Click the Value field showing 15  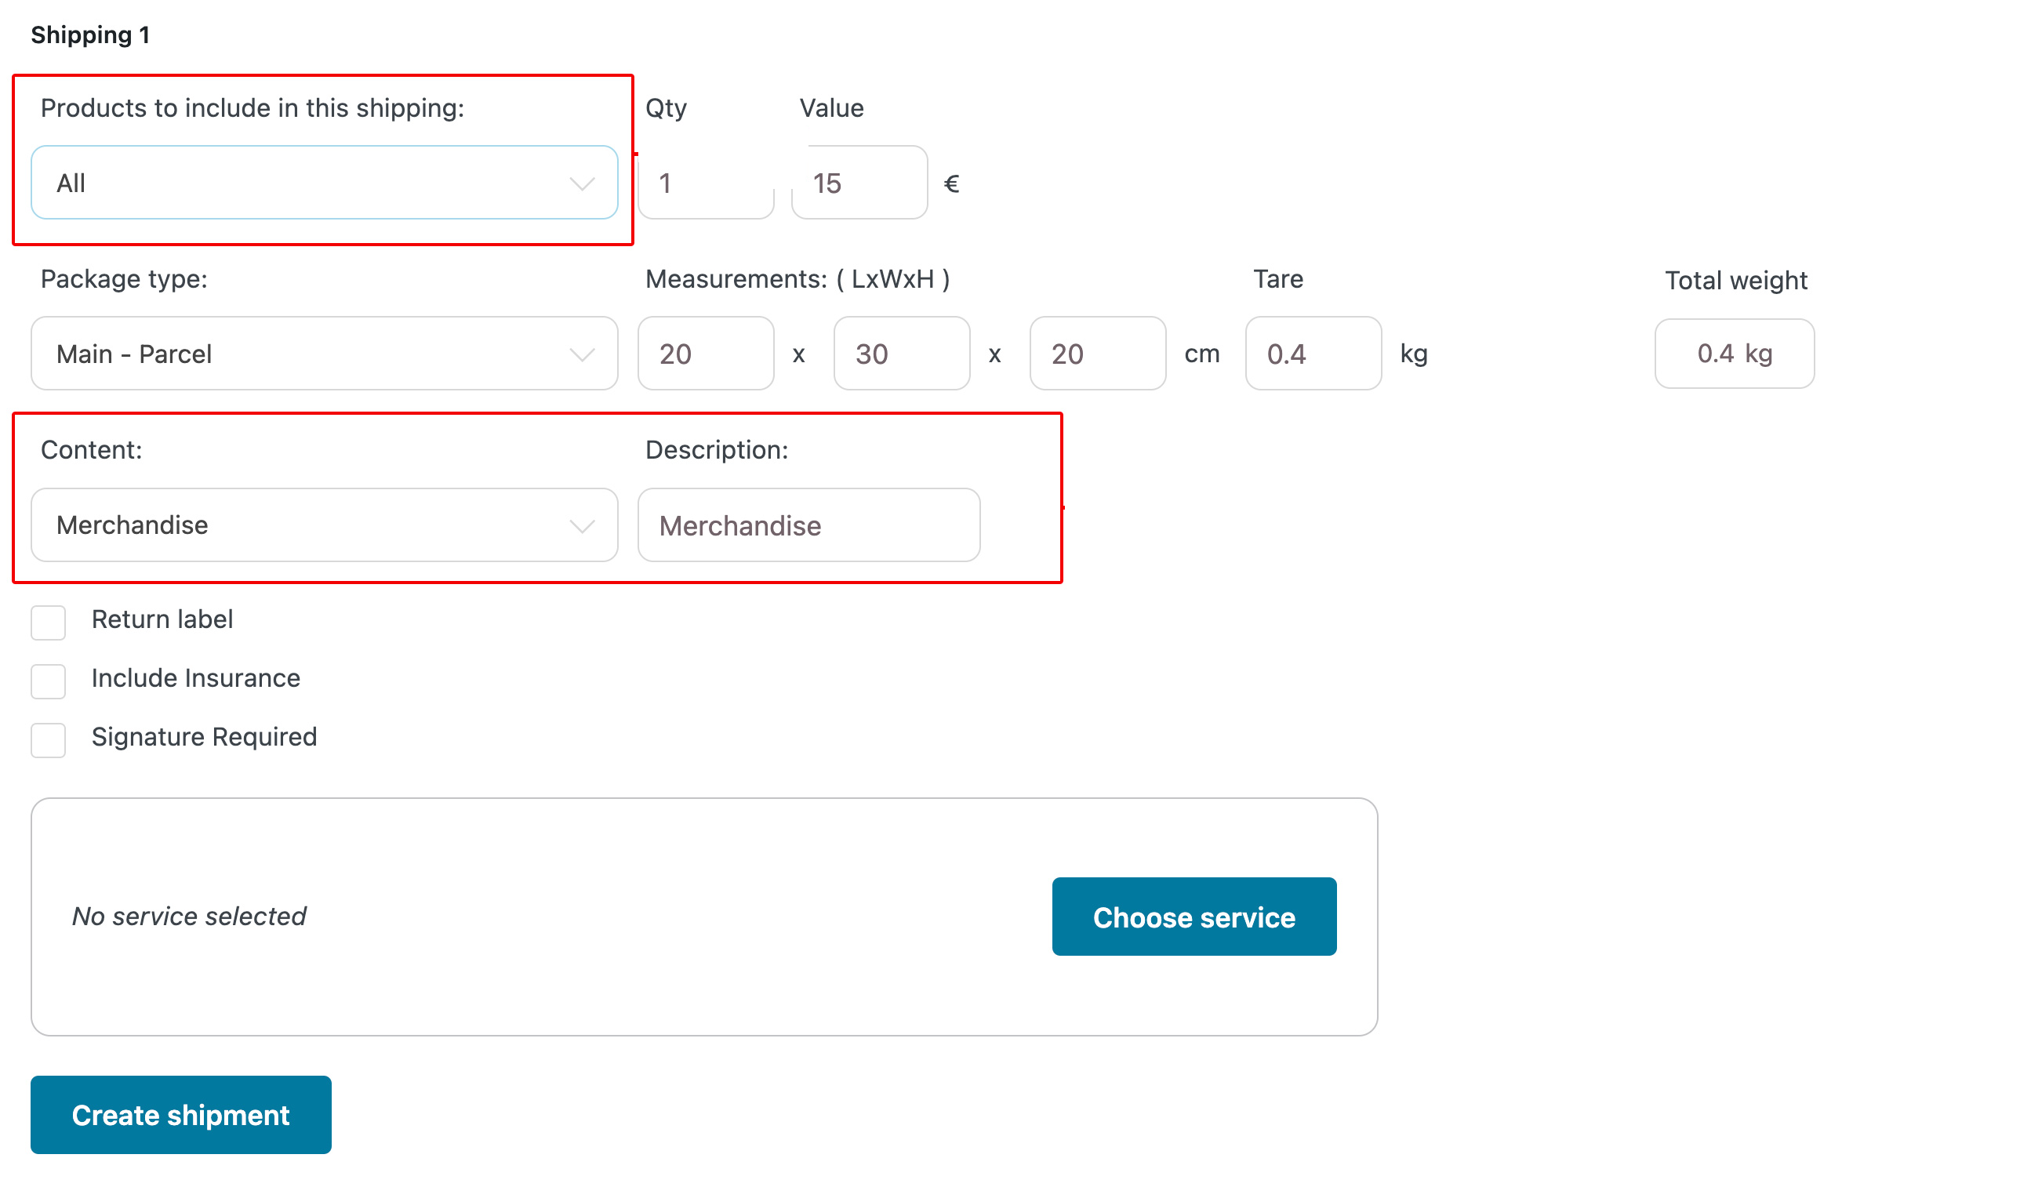859,183
